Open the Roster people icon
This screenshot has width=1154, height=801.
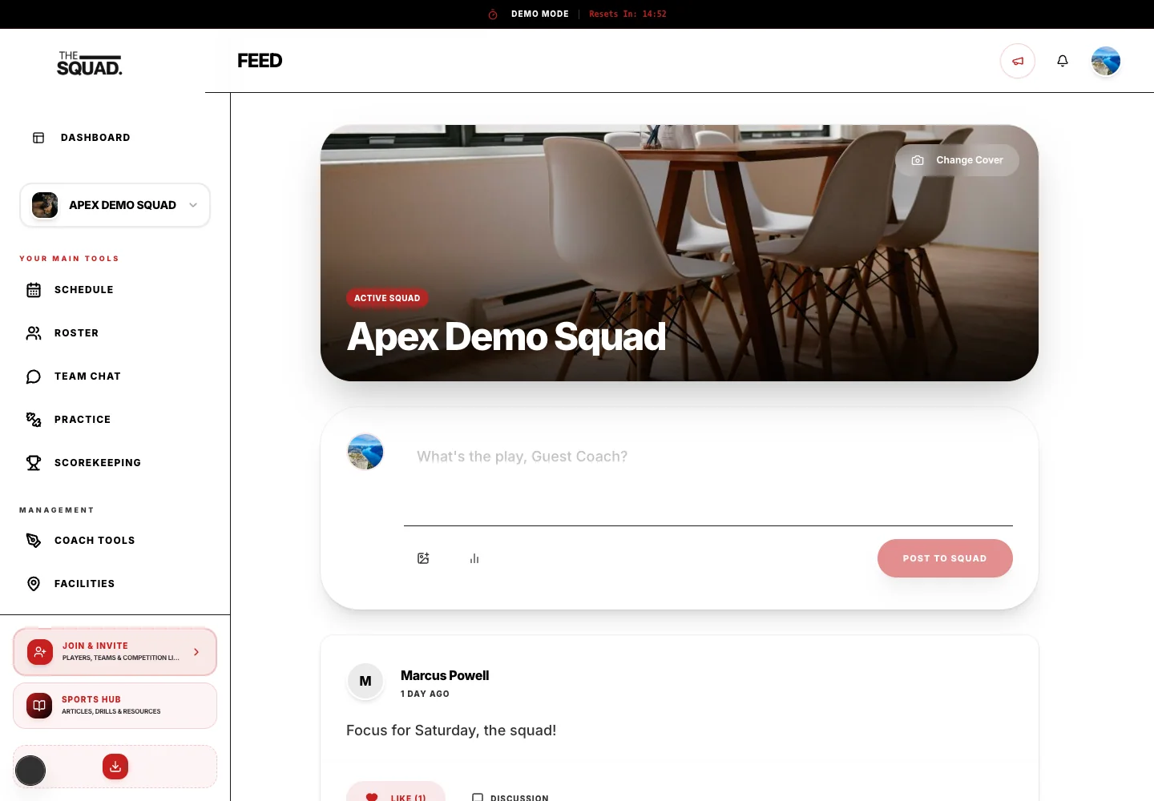(34, 333)
